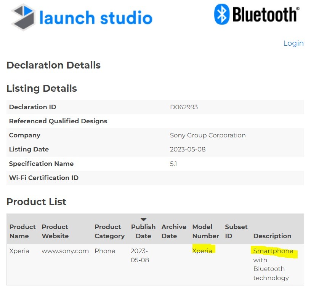Viewport: 311px width, 290px height.
Task: Click the Publish Date cell 2023-05-08
Action: pyautogui.click(x=139, y=255)
